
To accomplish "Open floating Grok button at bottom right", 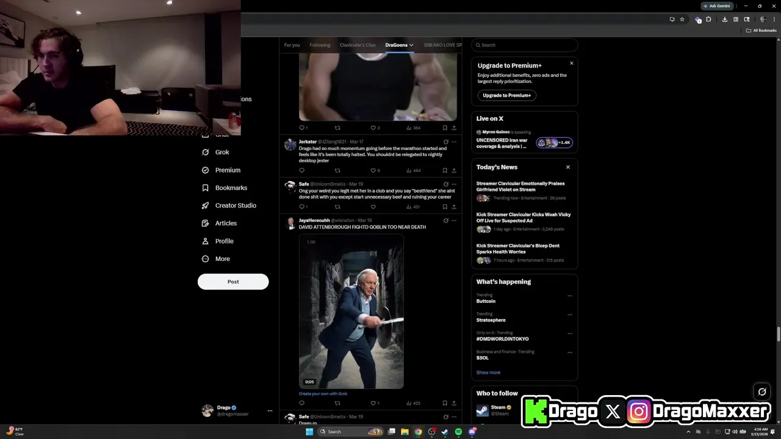I will pyautogui.click(x=762, y=392).
